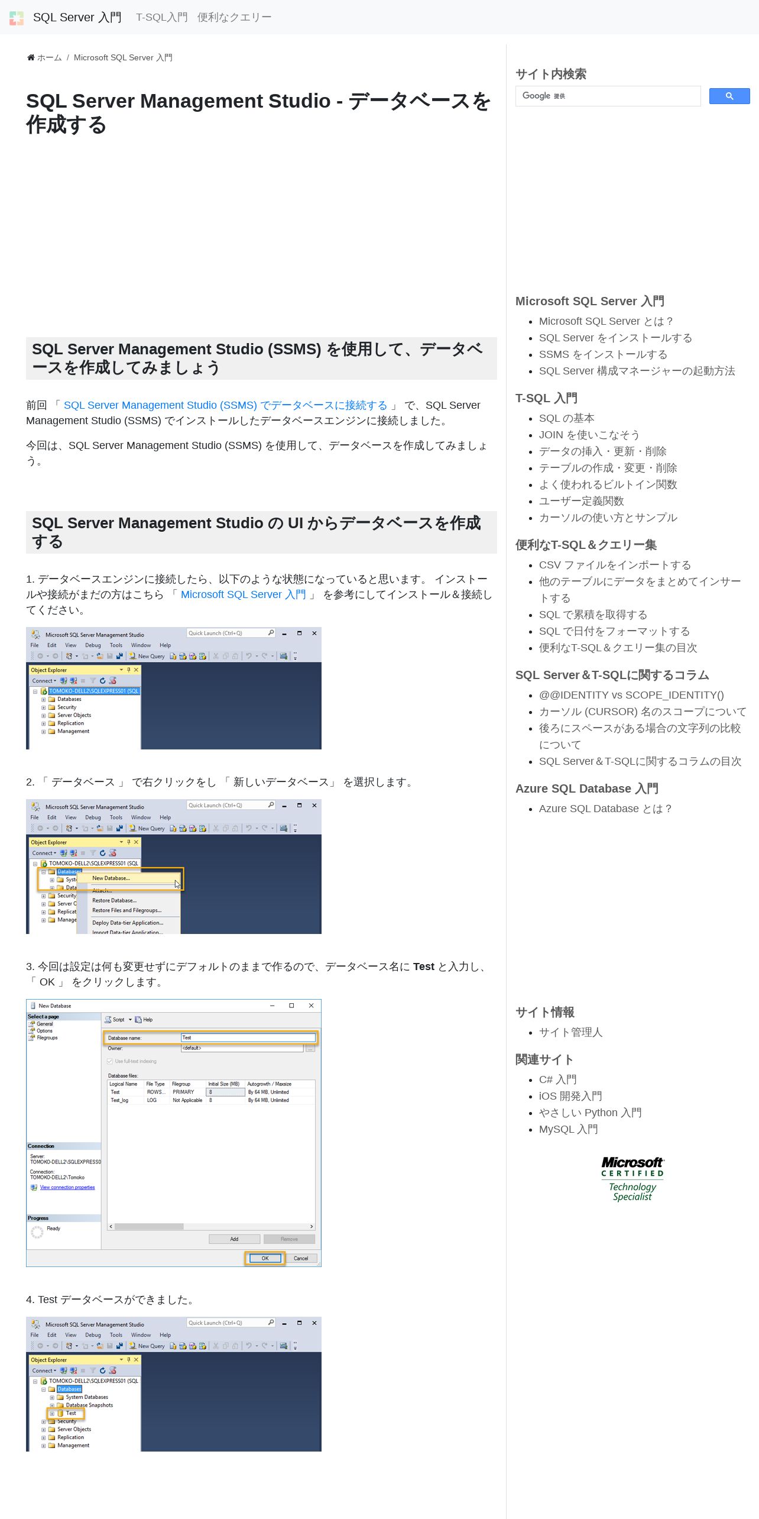
Task: Click the New Database dialog screenshot
Action: pos(174,1133)
